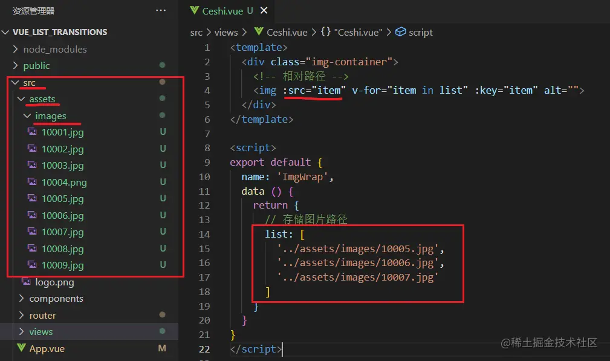Screen dimensions: 610x361
Task: Click image icon of 10004.png
Action: 32,181
